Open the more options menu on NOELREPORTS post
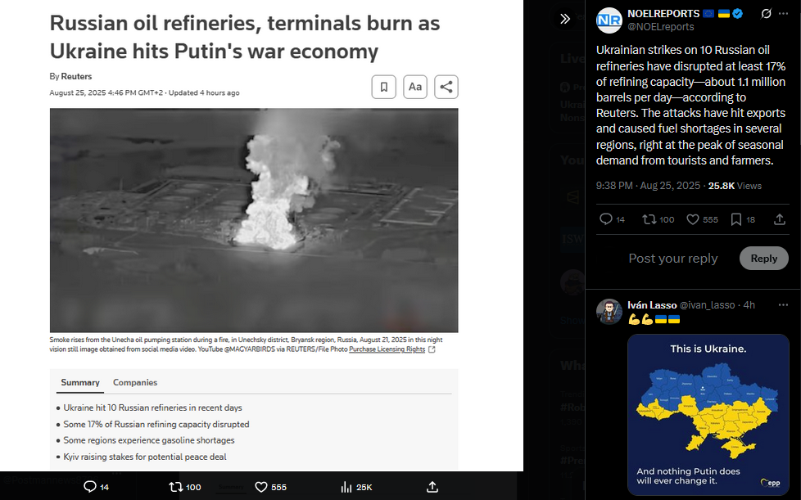Viewport: 801px width, 500px height. (784, 14)
